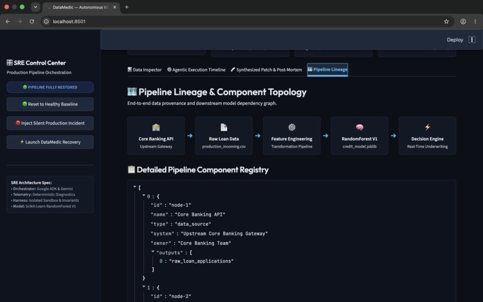Click the "id" : "node-2" JSON line
483x302 pixels.
click(x=171, y=297)
